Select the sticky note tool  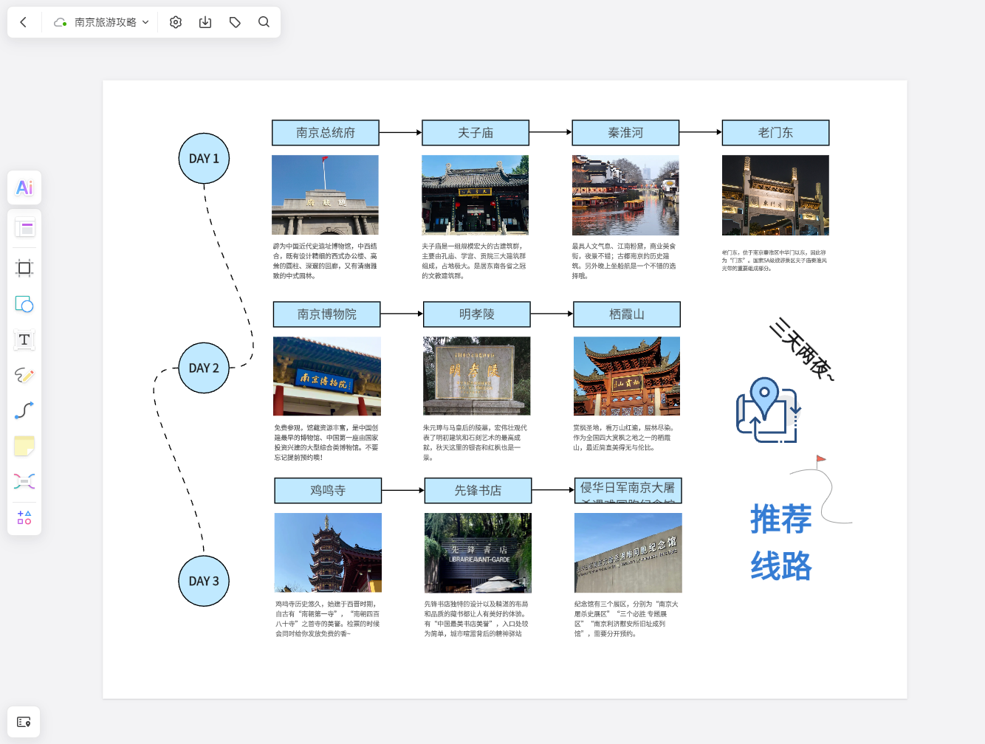point(24,446)
